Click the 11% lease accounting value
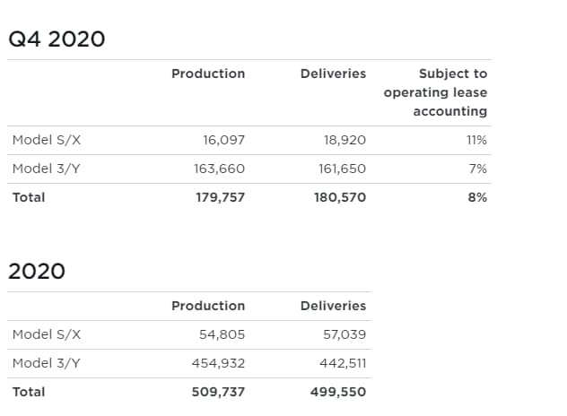Viewport: 567px width, 416px height. 475,141
